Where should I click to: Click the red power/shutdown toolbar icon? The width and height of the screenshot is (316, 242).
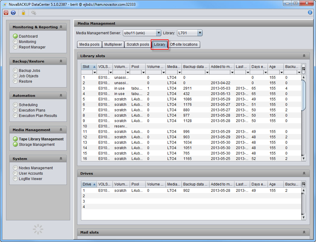[x=6, y=13]
